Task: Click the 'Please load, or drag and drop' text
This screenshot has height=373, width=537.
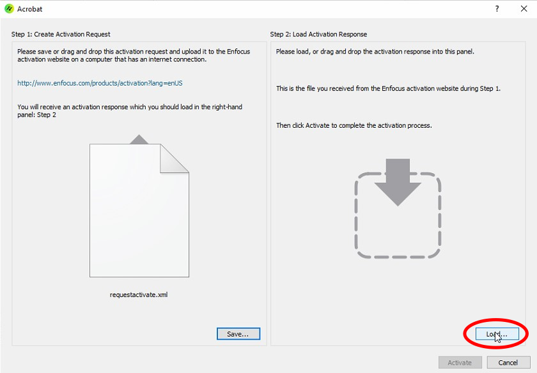Action: pyautogui.click(x=375, y=51)
